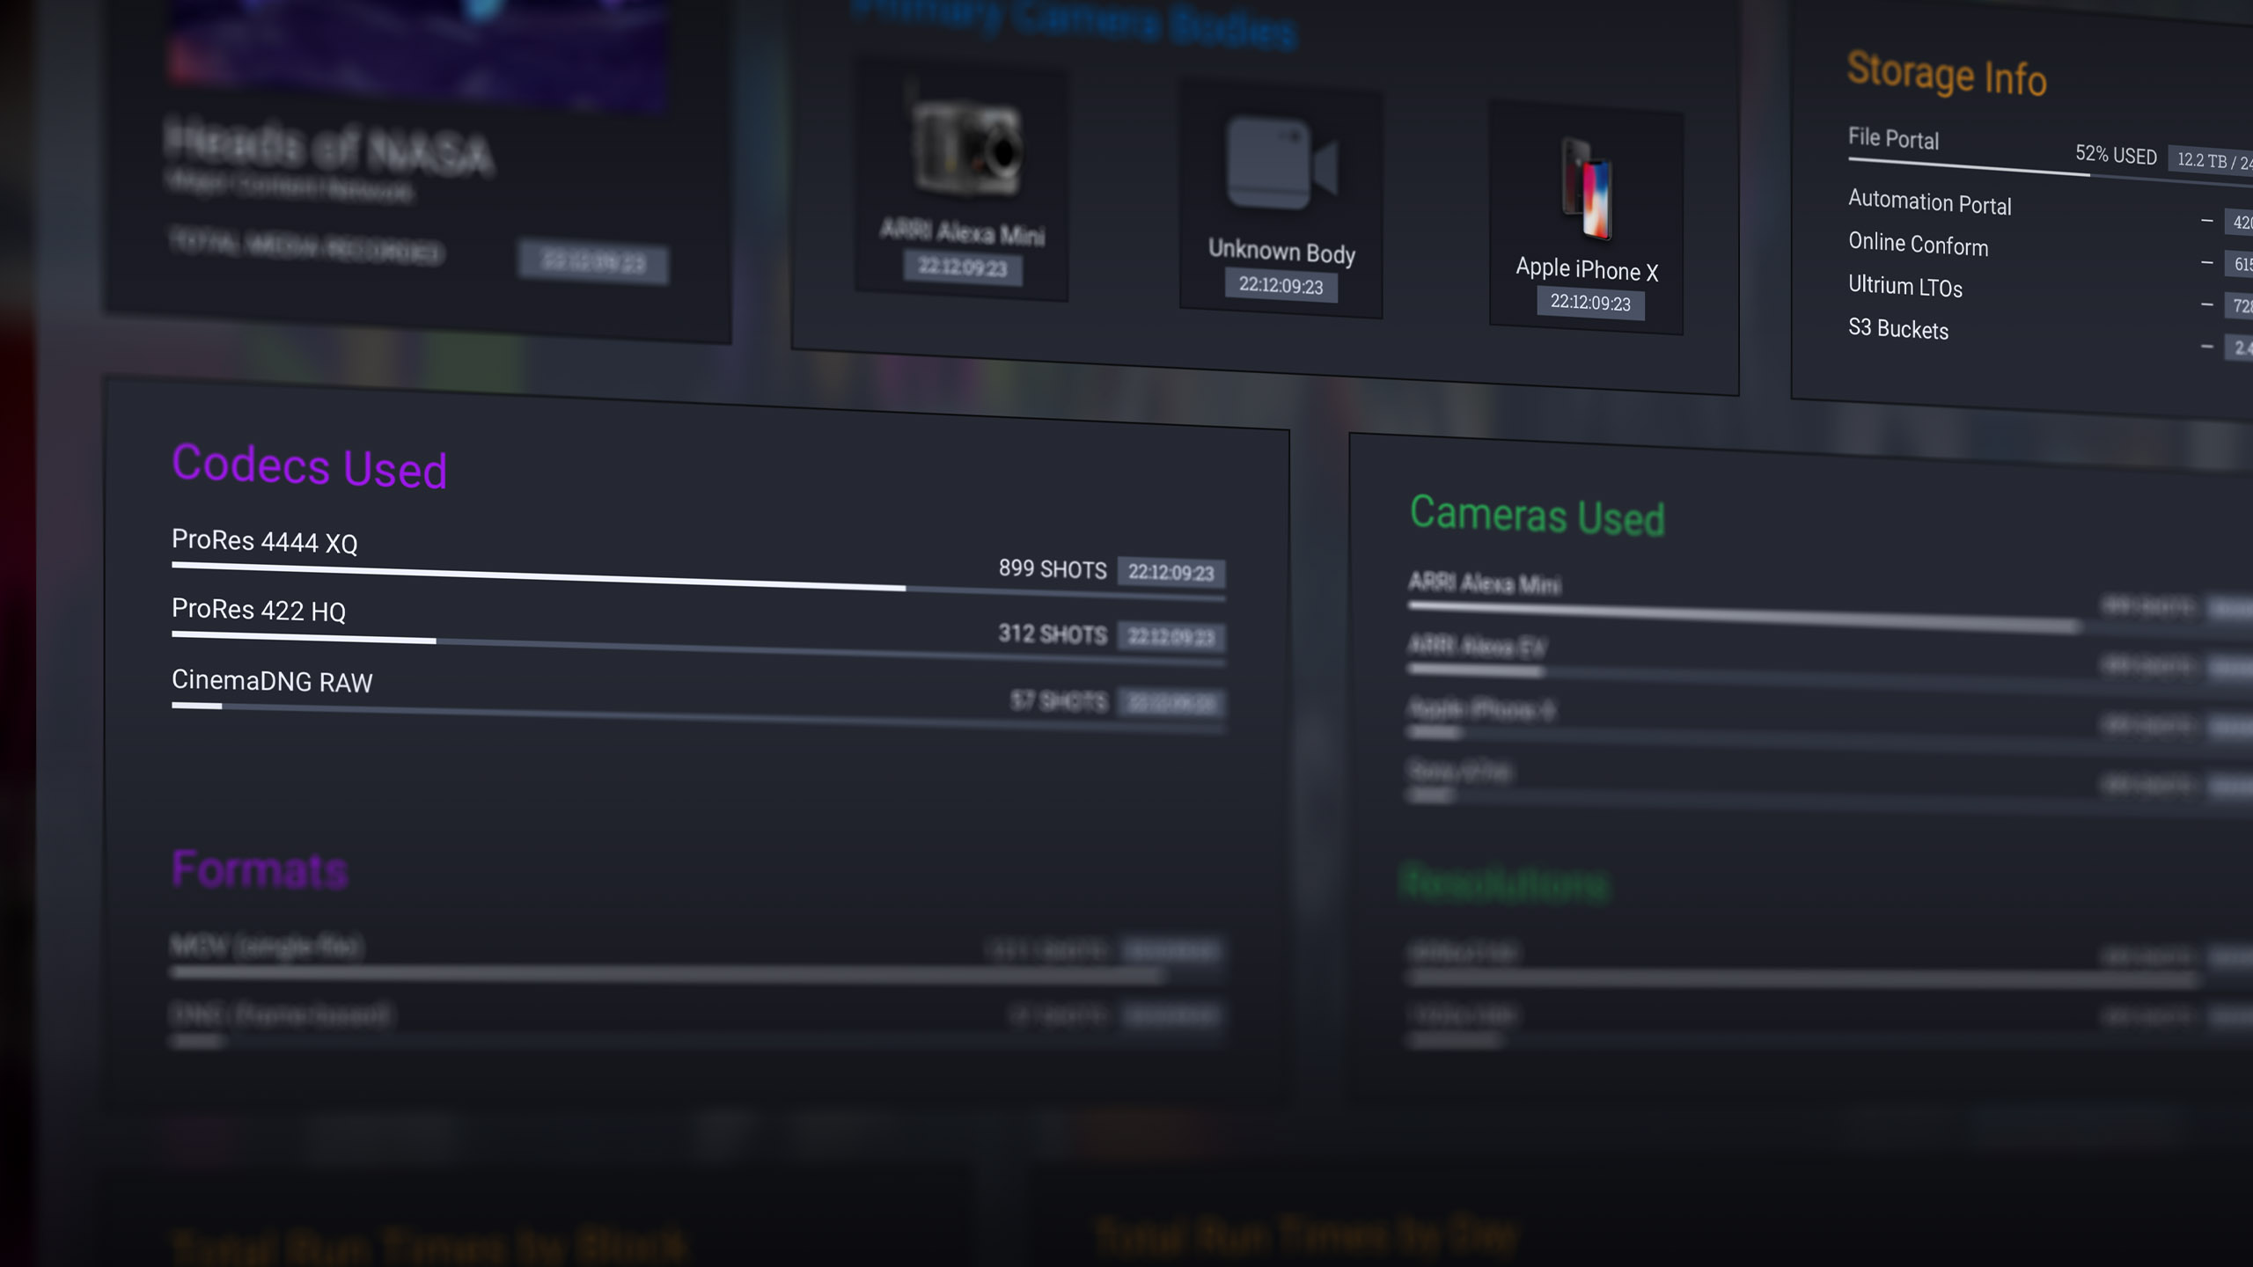Click the Codecs Used heading
The width and height of the screenshot is (2253, 1267).
[310, 465]
